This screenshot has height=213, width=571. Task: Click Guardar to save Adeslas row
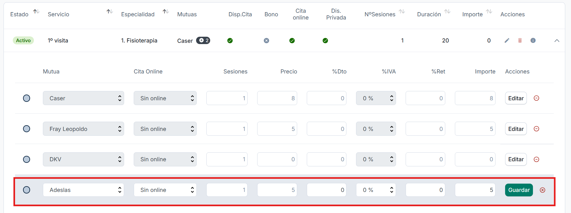point(519,190)
